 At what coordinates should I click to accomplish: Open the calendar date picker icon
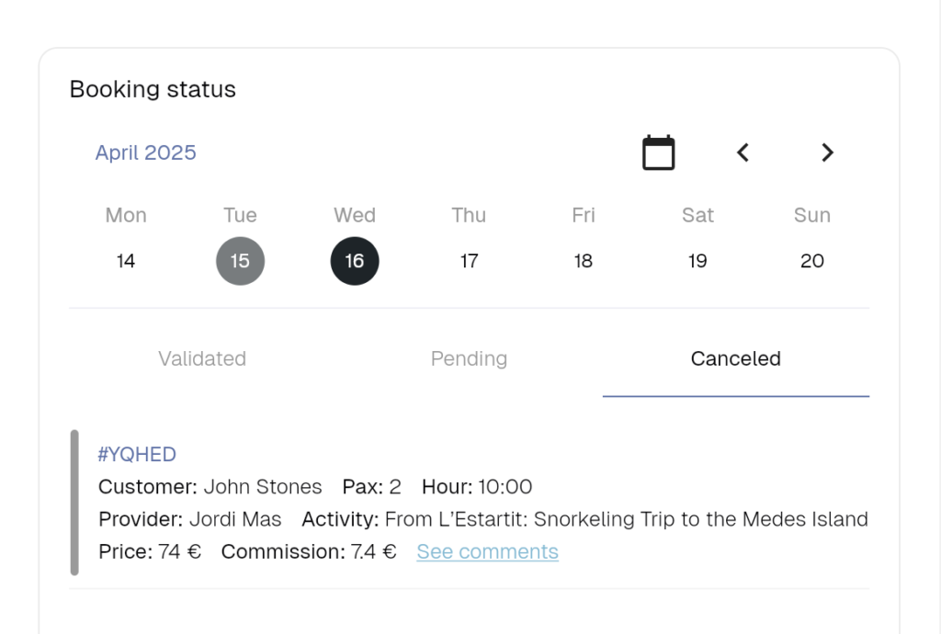point(658,153)
